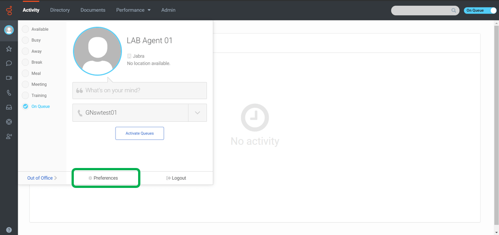Open the video camera icon in sidebar
Screen dimensions: 499x235
tap(9, 78)
